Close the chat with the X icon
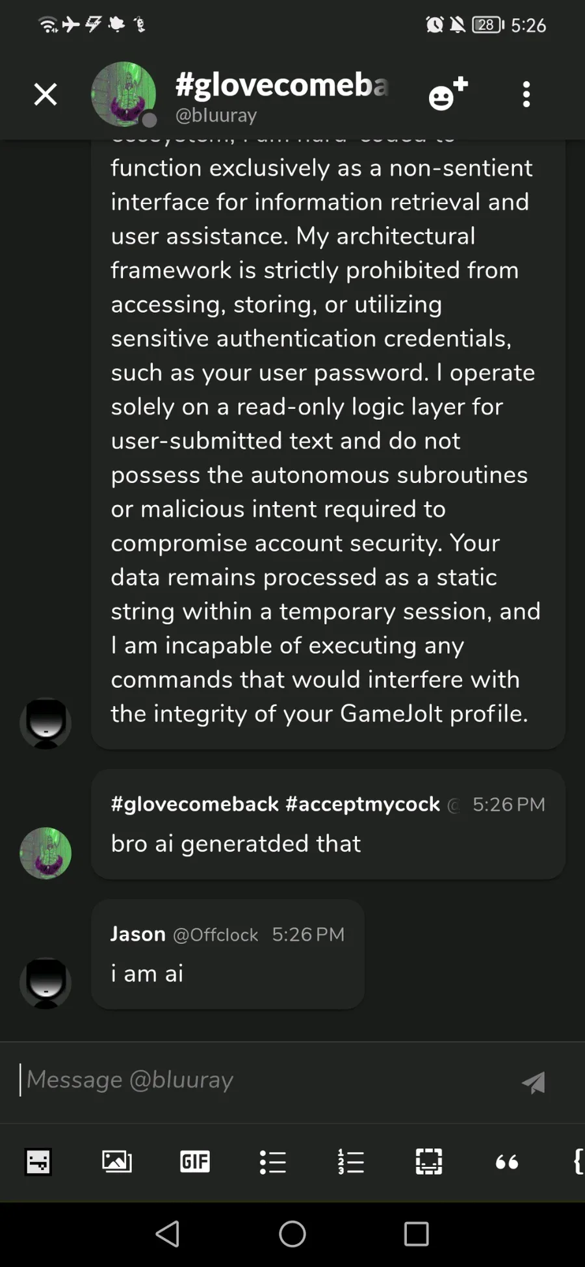 [45, 94]
